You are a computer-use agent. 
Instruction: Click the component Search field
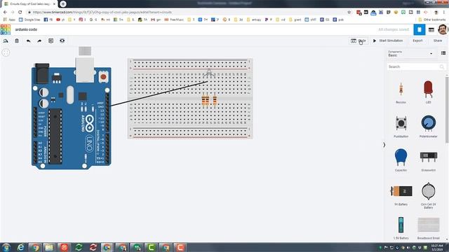click(416, 66)
